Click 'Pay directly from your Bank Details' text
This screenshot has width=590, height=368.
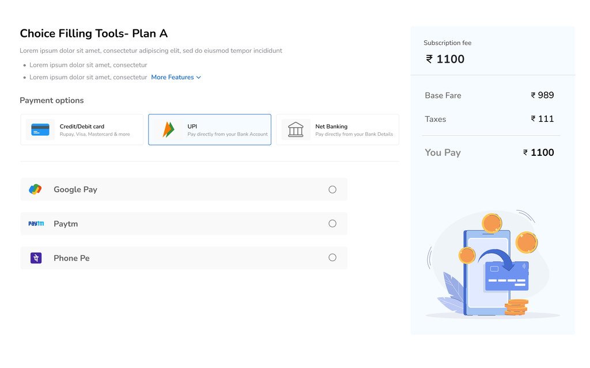point(354,134)
